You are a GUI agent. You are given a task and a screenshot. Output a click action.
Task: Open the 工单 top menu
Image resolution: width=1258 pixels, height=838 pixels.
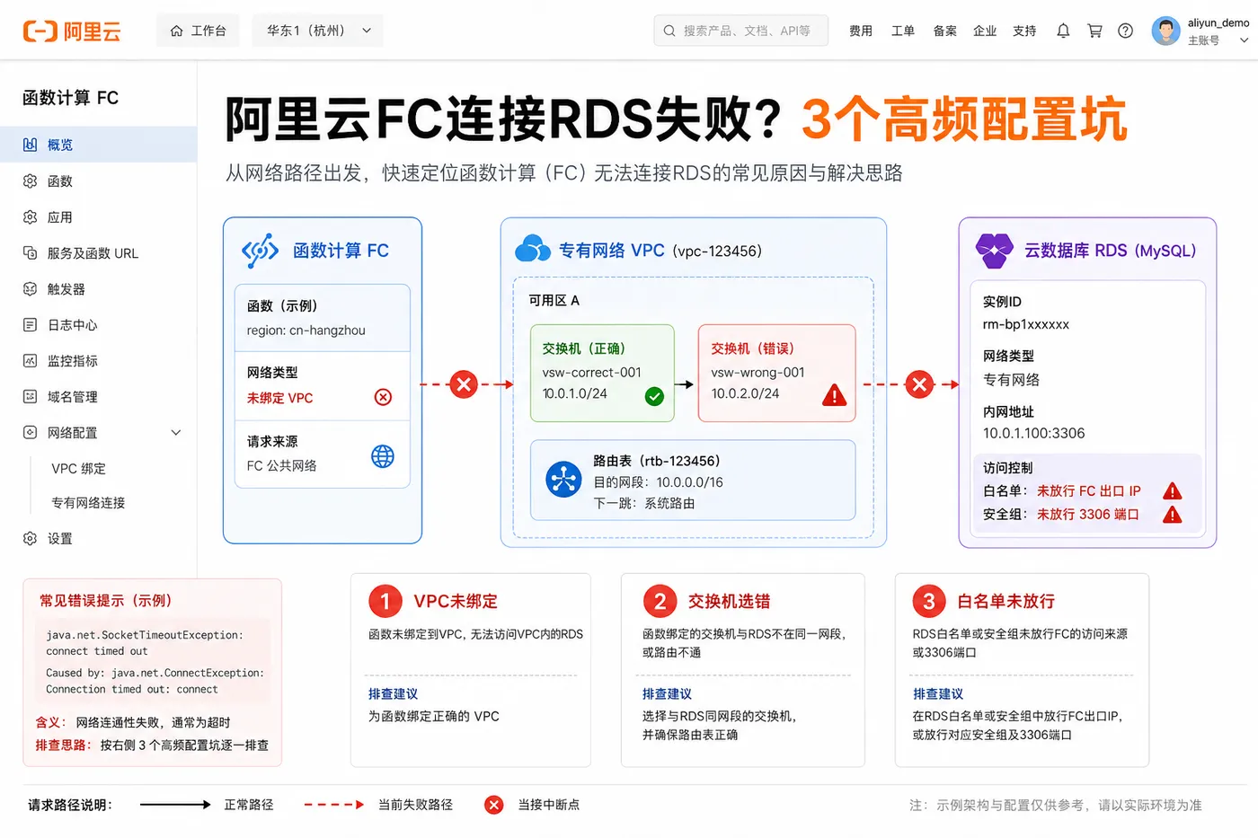pos(903,31)
